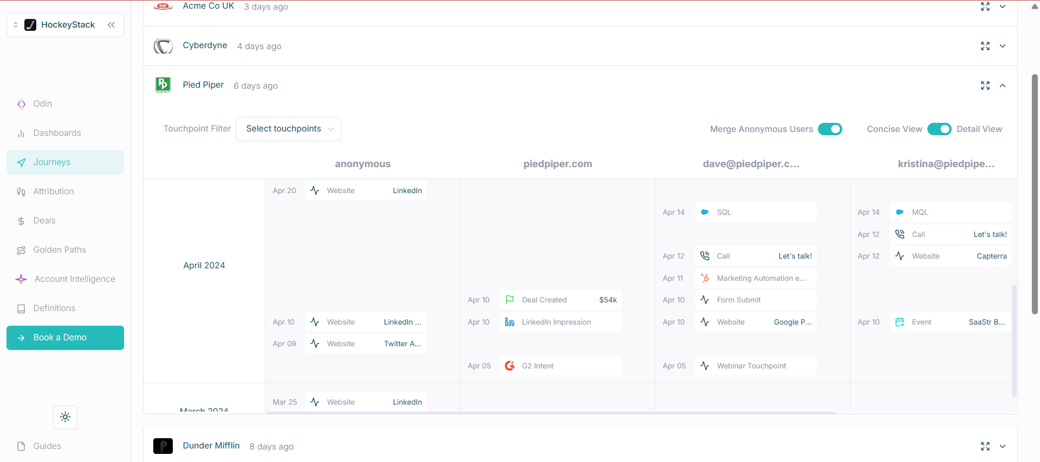Click the Google P... Website activity icon
Image resolution: width=1040 pixels, height=462 pixels.
point(705,322)
